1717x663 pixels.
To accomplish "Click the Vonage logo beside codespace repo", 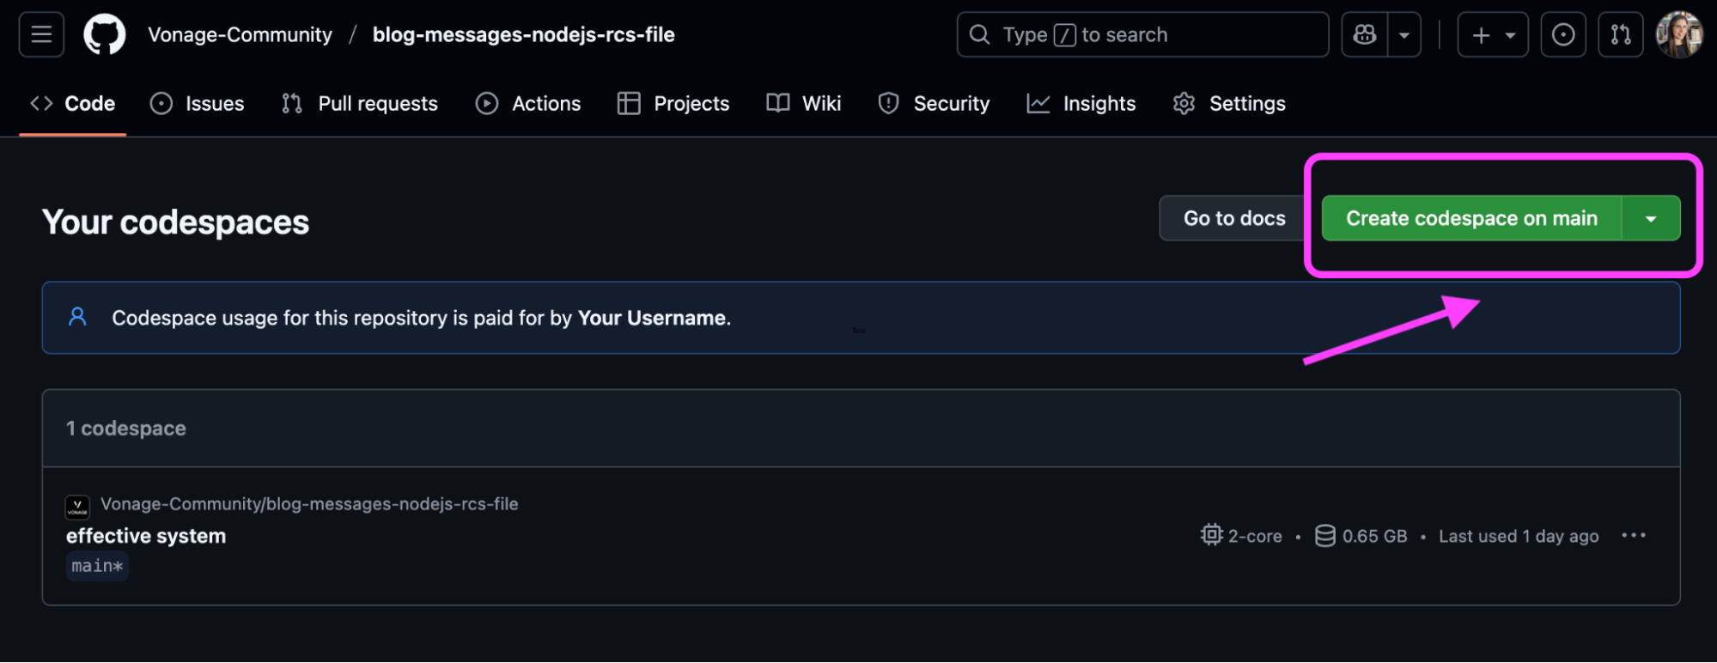I will click(77, 507).
